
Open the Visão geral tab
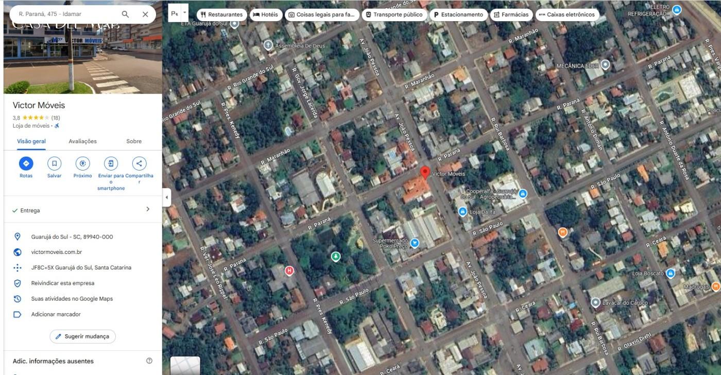pyautogui.click(x=31, y=141)
